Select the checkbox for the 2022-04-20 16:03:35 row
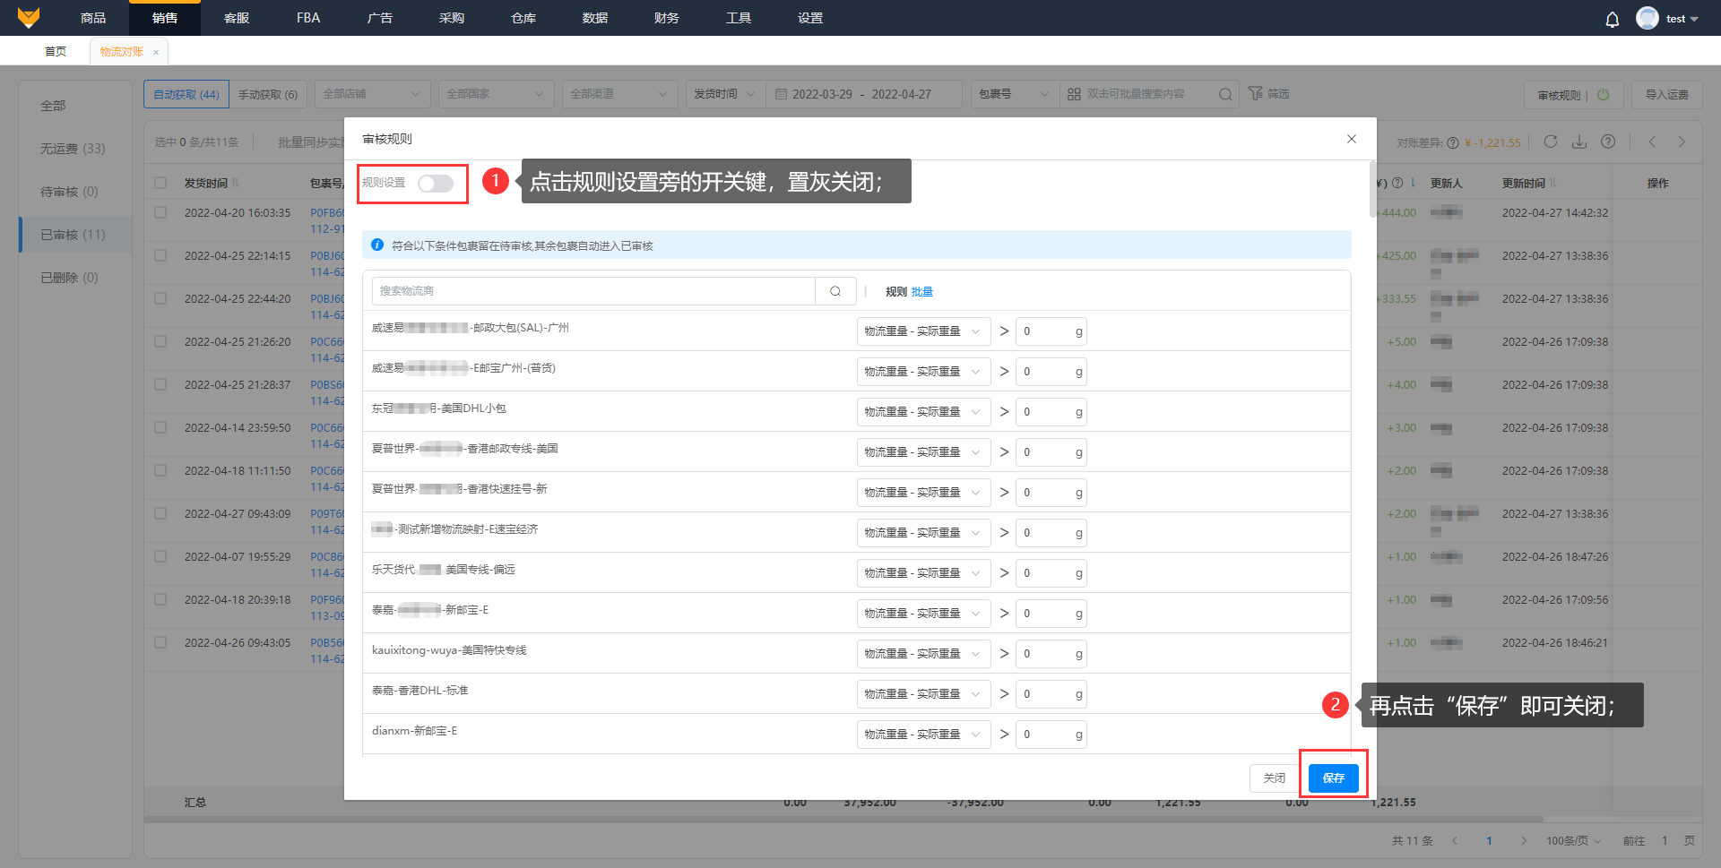 point(160,213)
